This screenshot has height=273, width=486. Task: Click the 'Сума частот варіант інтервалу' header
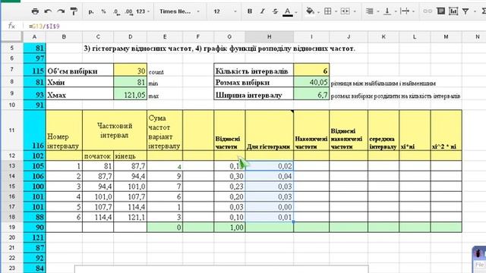(165, 130)
